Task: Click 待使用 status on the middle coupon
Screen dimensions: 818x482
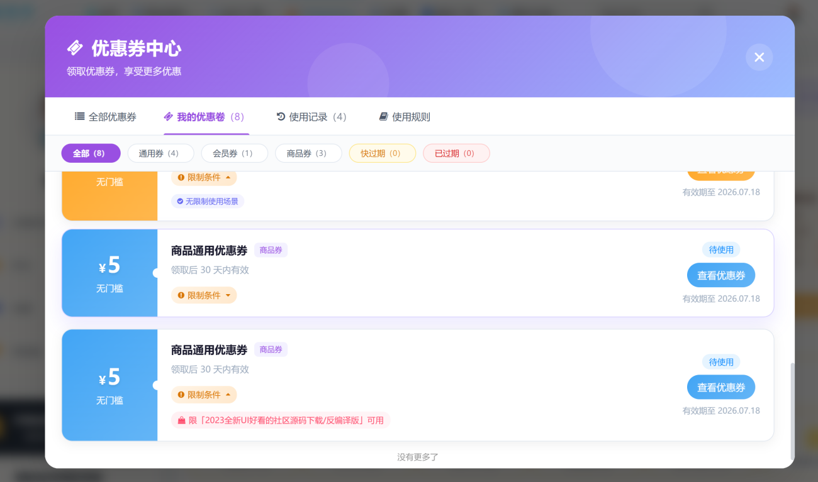Action: (721, 249)
